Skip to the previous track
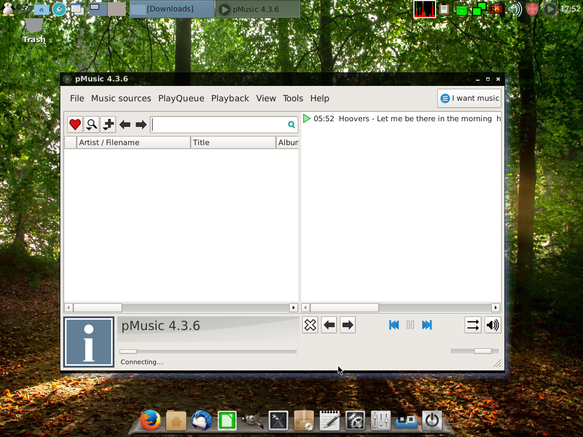This screenshot has height=437, width=583. (x=393, y=325)
